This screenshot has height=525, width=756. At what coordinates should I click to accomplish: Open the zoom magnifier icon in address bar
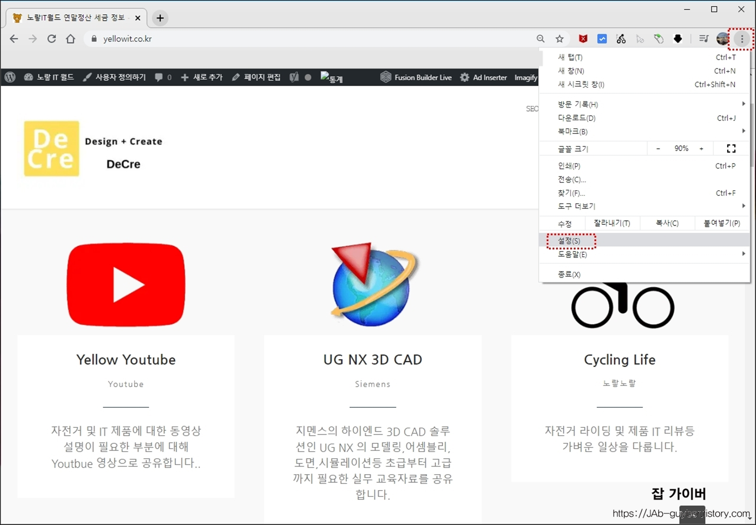tap(541, 39)
